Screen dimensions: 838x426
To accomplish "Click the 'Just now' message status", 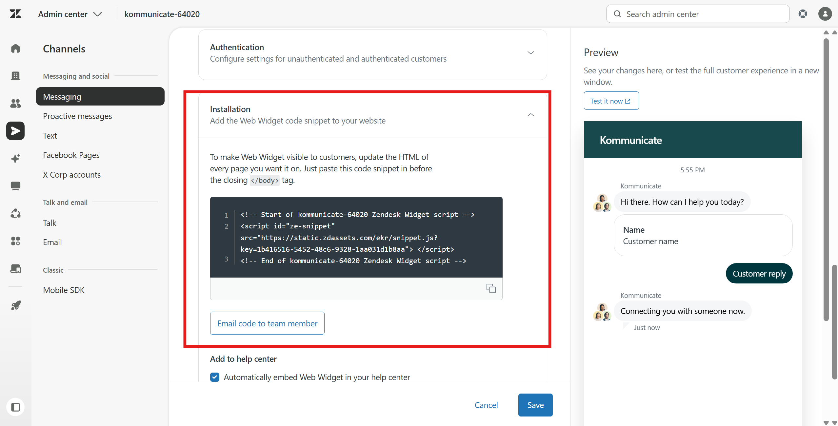I will [x=647, y=327].
